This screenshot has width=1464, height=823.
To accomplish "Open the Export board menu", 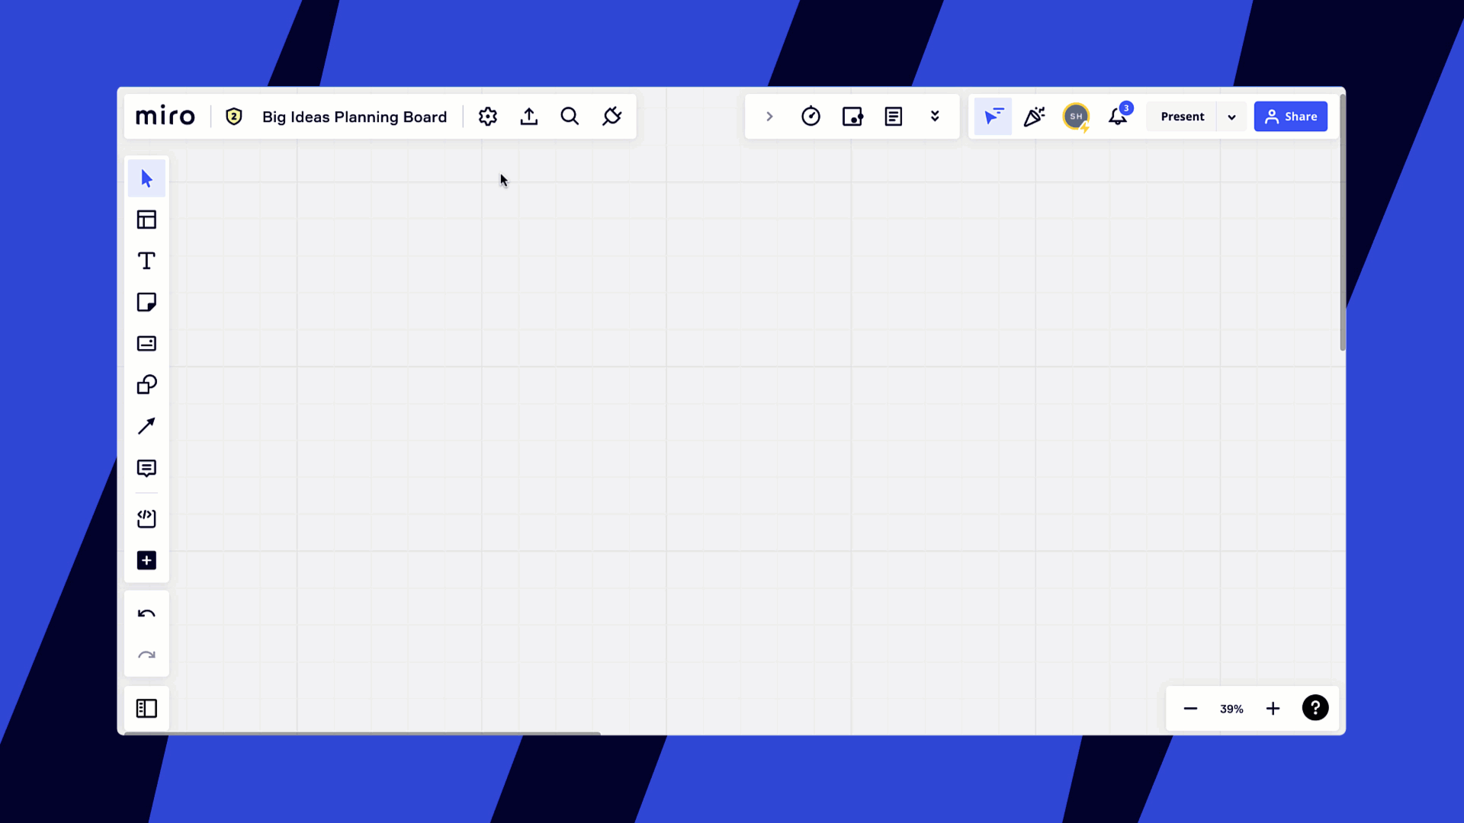I will coord(529,117).
